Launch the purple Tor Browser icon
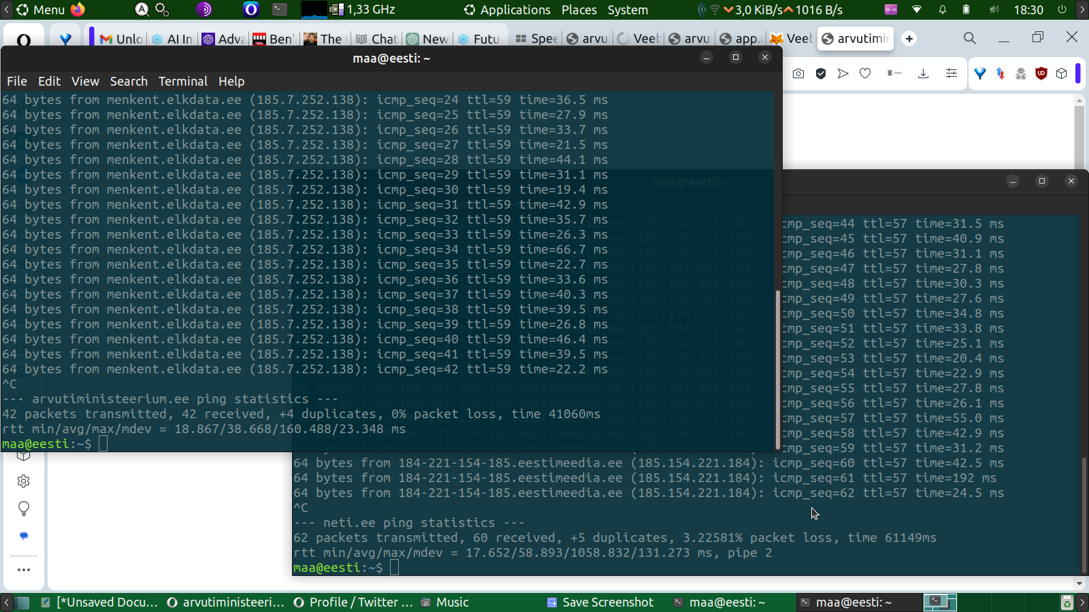 [x=204, y=10]
